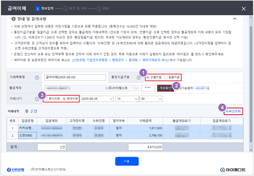Click the 일치 status in the 신한(088) row
254x176 pixels.
[119, 135]
